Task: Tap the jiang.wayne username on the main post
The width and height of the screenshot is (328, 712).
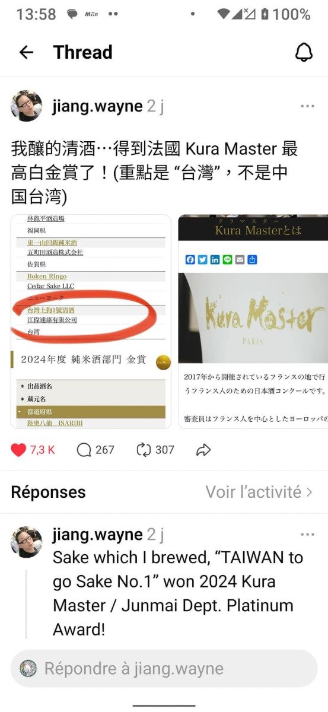Action: 97,106
